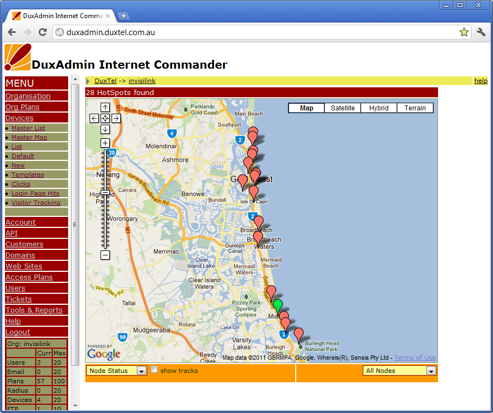Open the Tools & Reports menu item
Screen dimensions: 493x413
pyautogui.click(x=34, y=310)
